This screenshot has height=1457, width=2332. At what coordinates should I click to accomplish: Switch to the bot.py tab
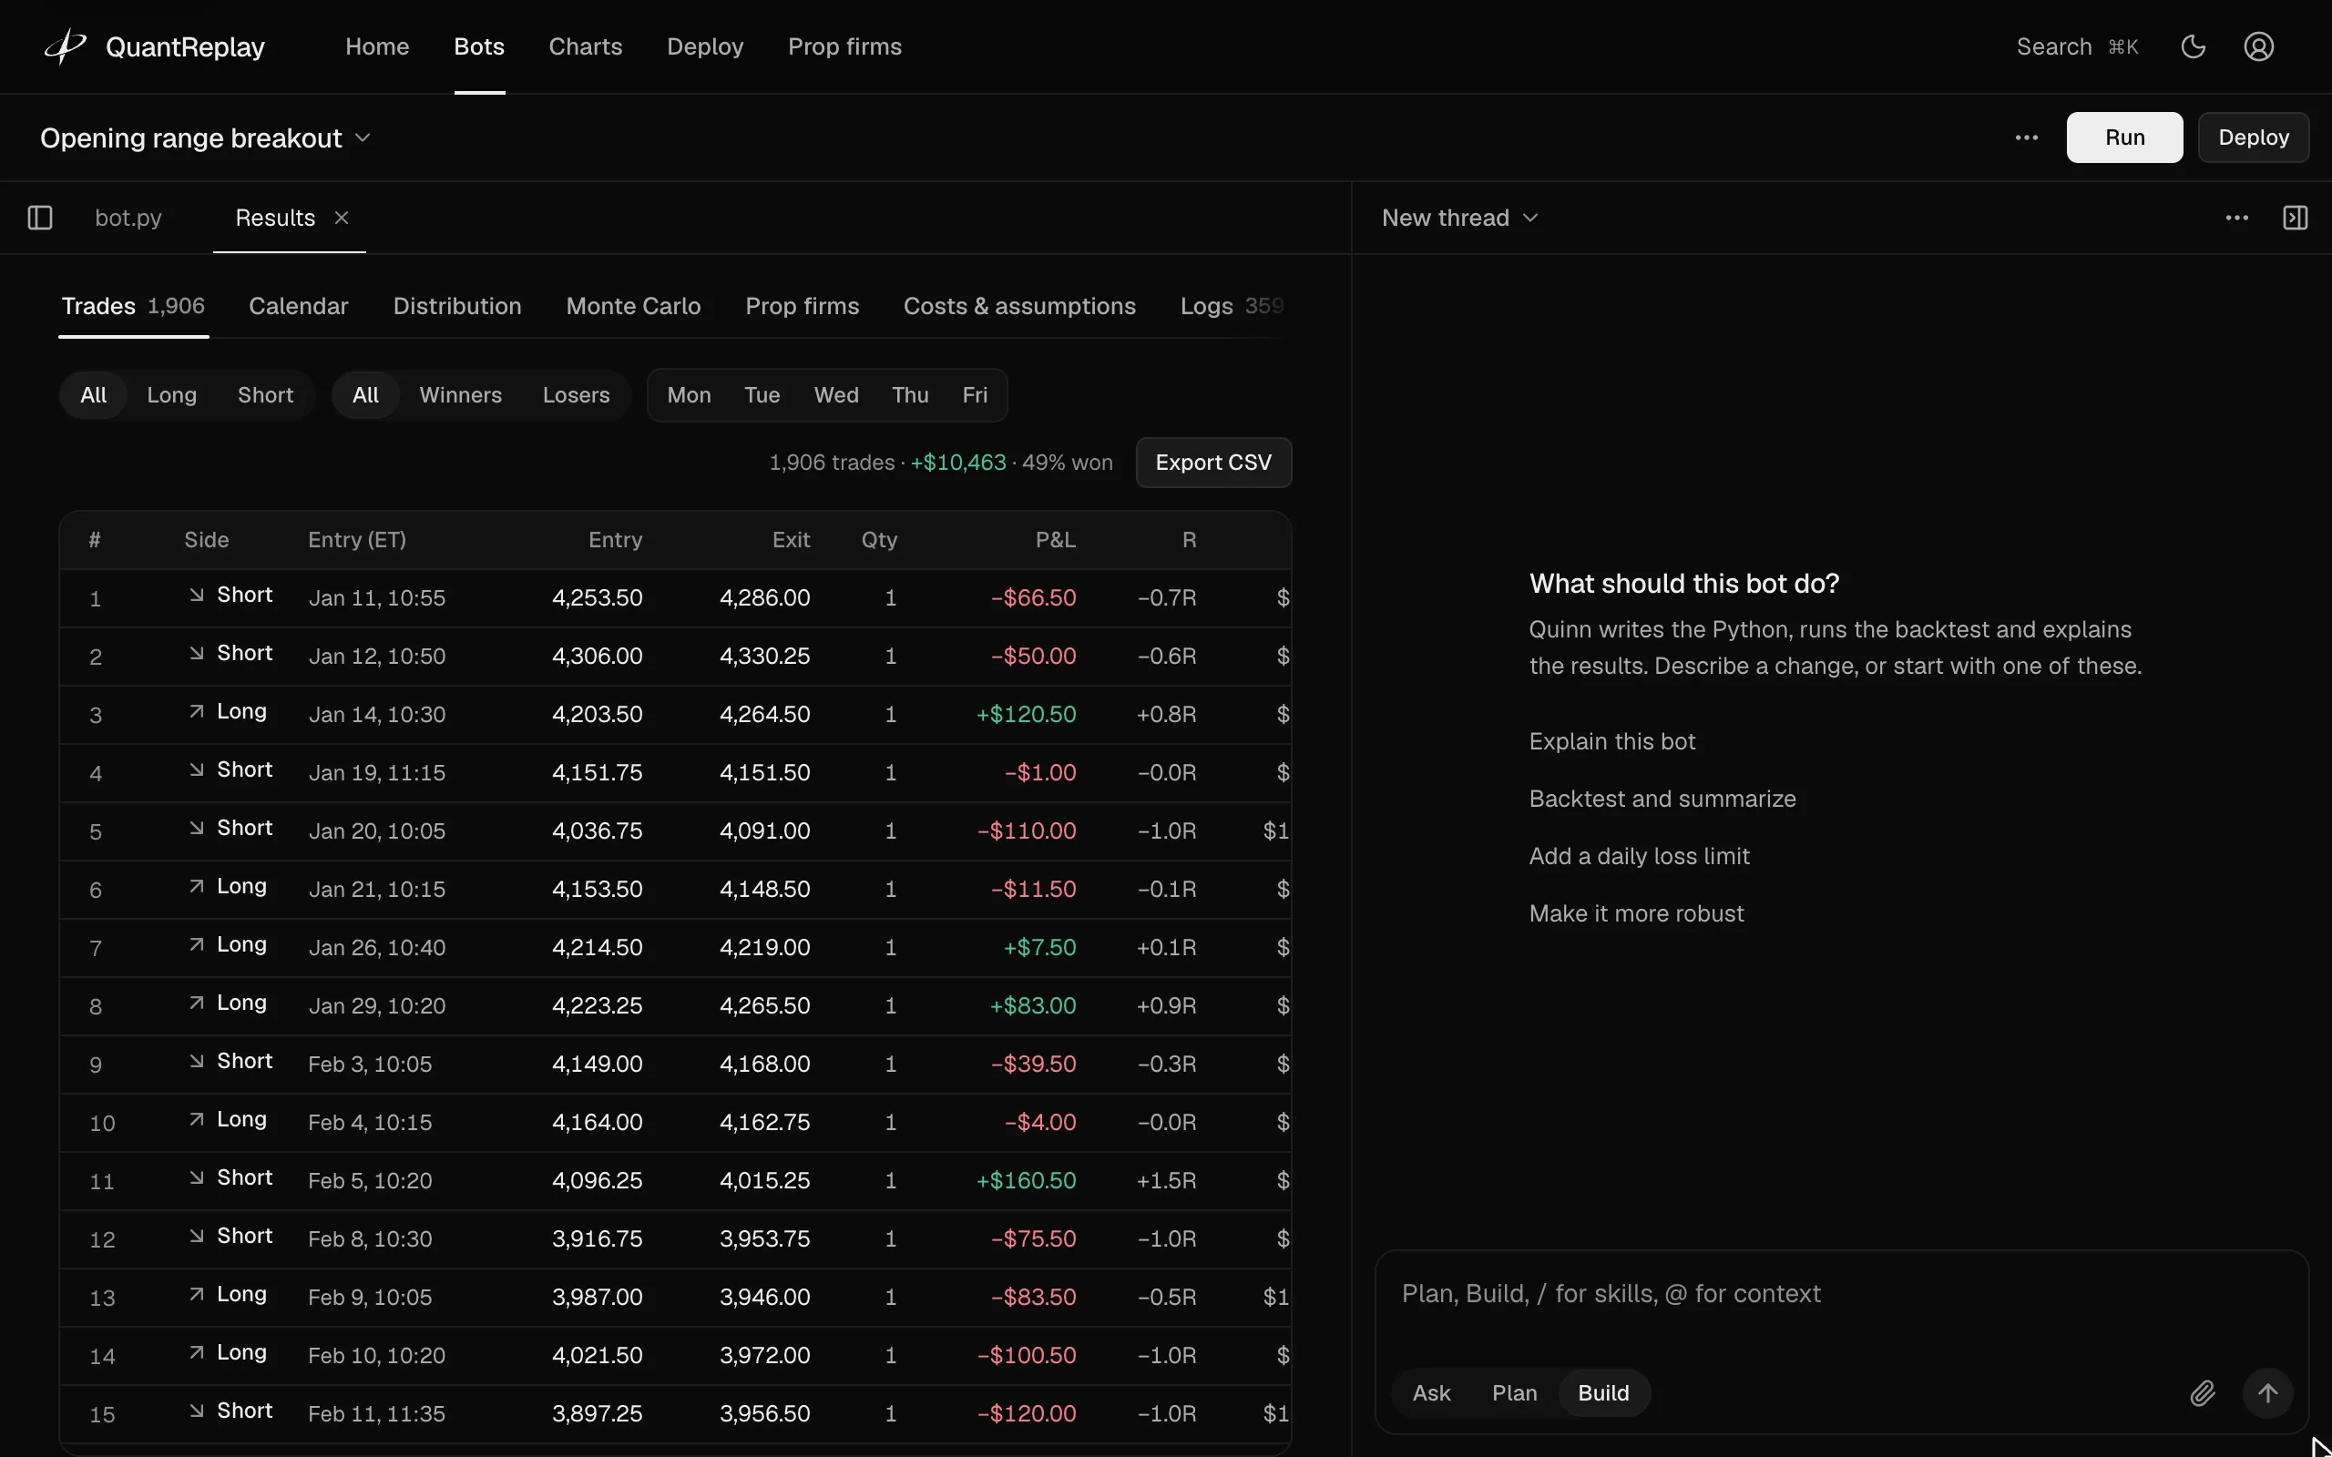[x=128, y=218]
